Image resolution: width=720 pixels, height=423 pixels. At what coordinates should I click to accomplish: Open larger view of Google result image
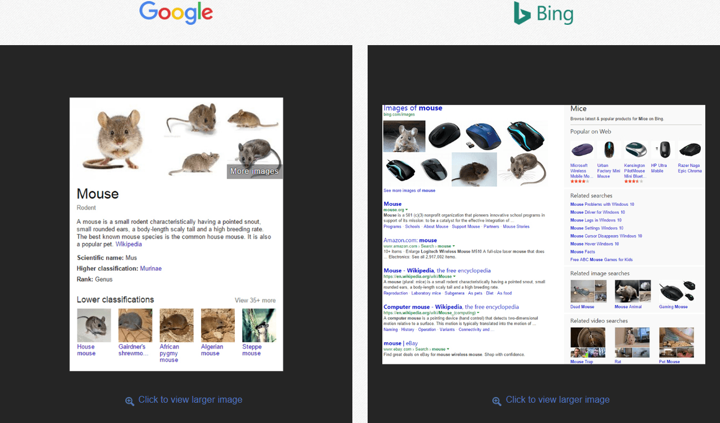point(190,400)
